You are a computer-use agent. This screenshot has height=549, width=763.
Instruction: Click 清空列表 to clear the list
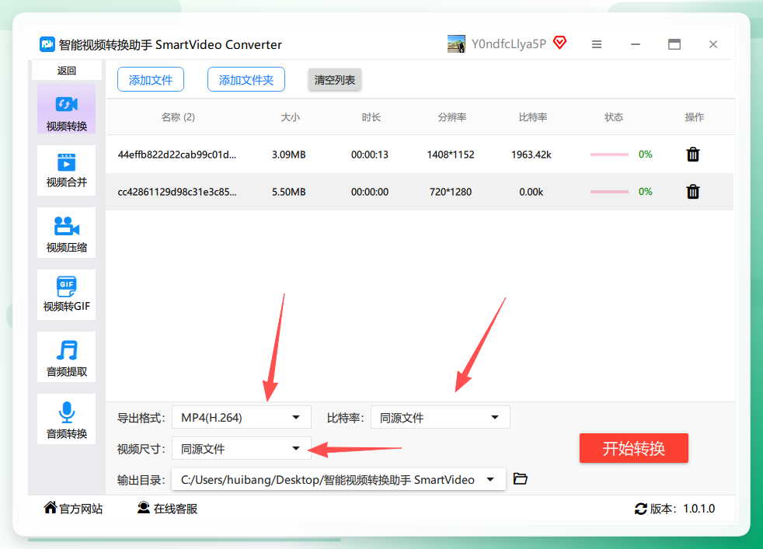[x=335, y=80]
